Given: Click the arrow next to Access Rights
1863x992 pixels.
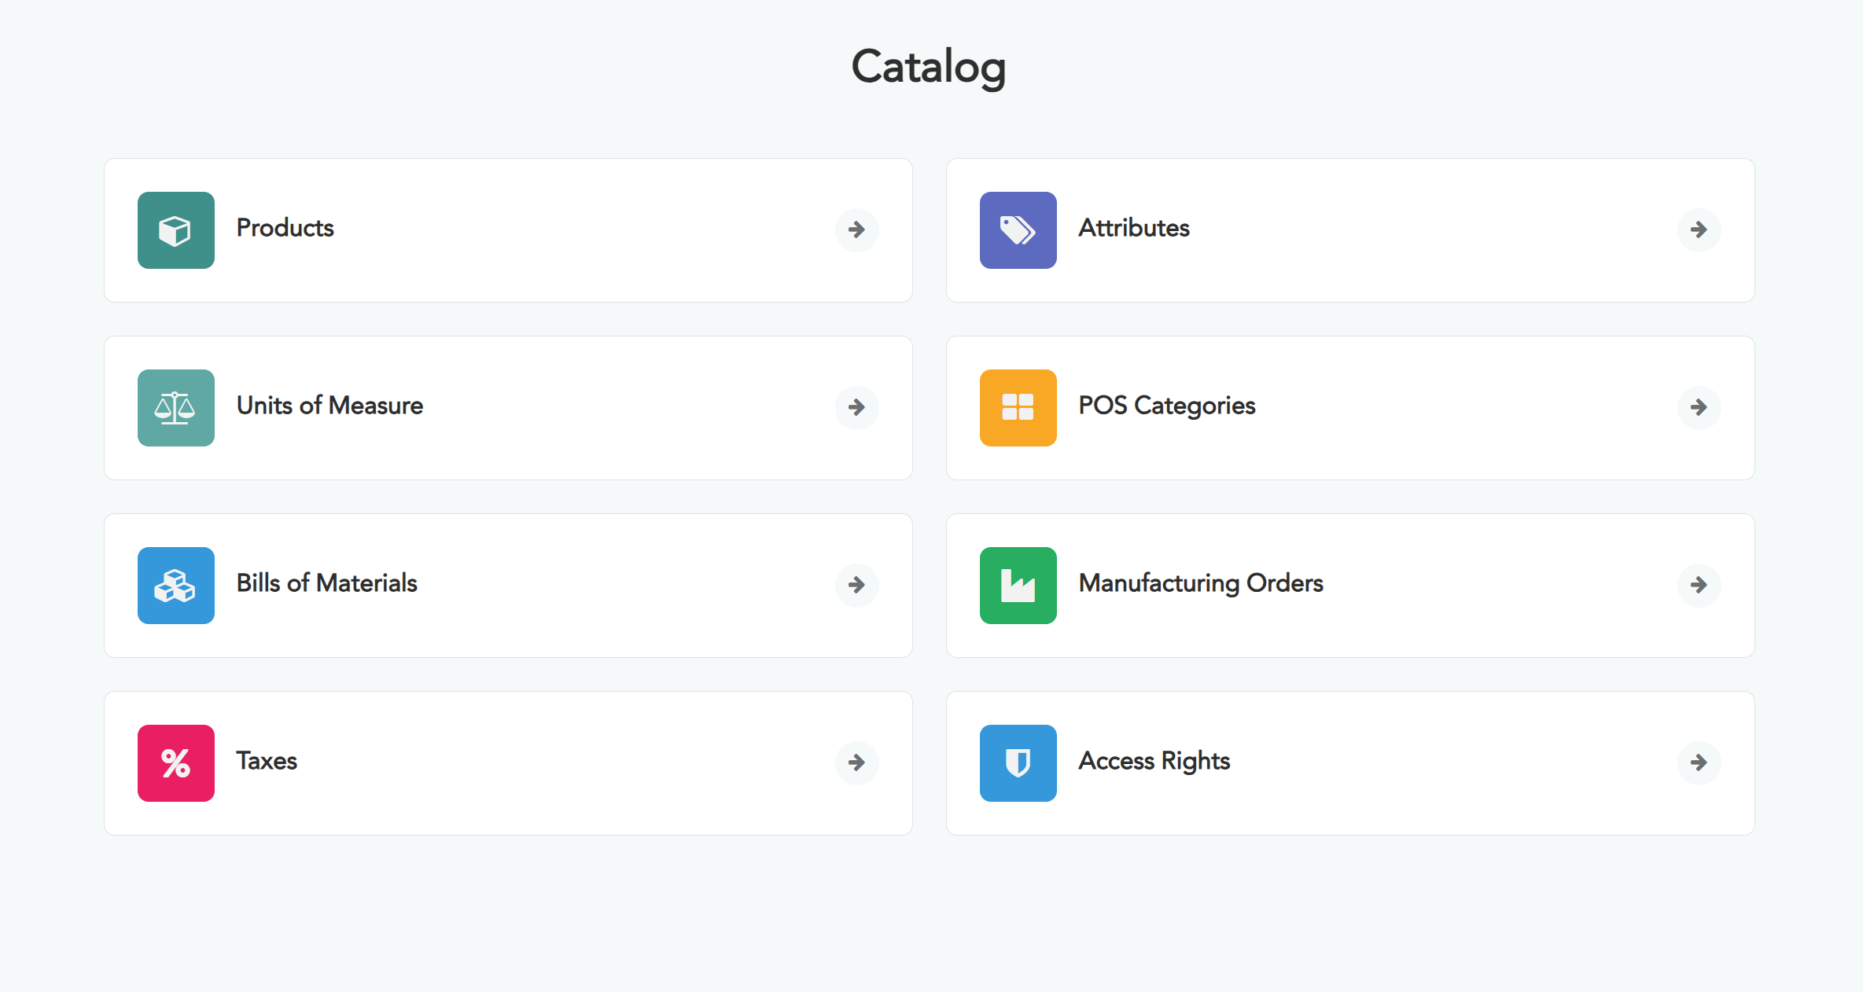Looking at the screenshot, I should [1699, 762].
